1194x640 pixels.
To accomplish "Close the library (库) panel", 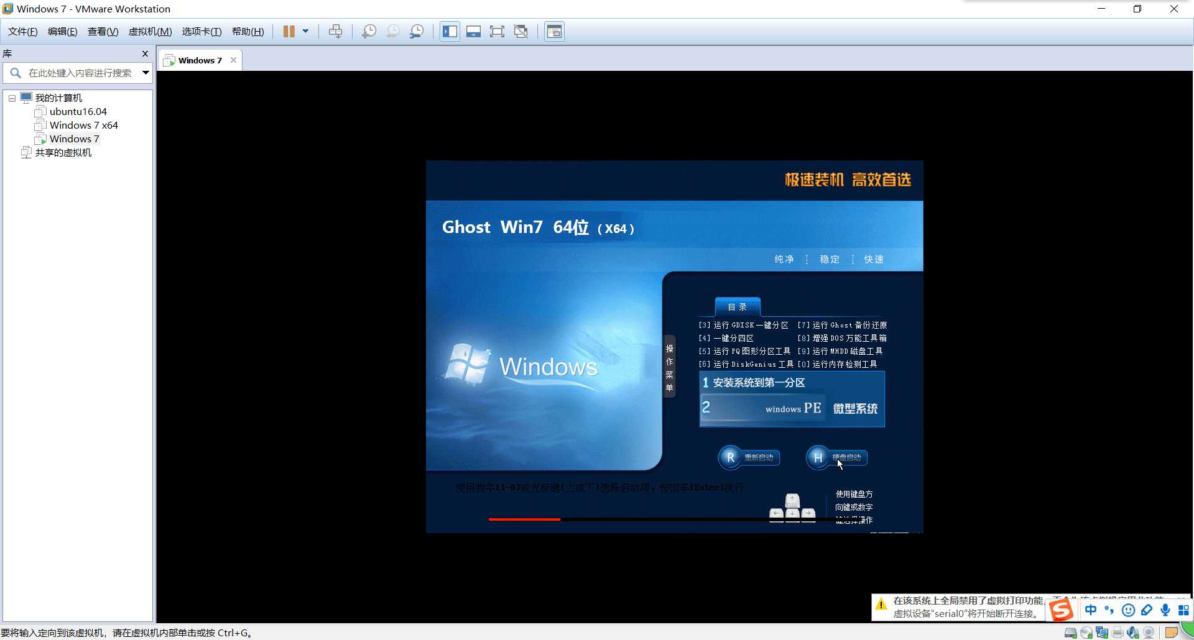I will (145, 54).
